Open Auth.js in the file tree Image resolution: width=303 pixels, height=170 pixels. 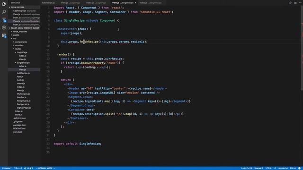coord(20,80)
